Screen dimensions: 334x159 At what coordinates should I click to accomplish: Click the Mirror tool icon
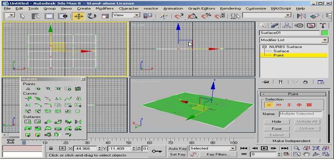click(301, 16)
